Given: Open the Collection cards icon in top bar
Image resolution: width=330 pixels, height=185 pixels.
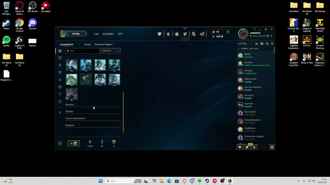Looking at the screenshot, I should coord(160,34).
